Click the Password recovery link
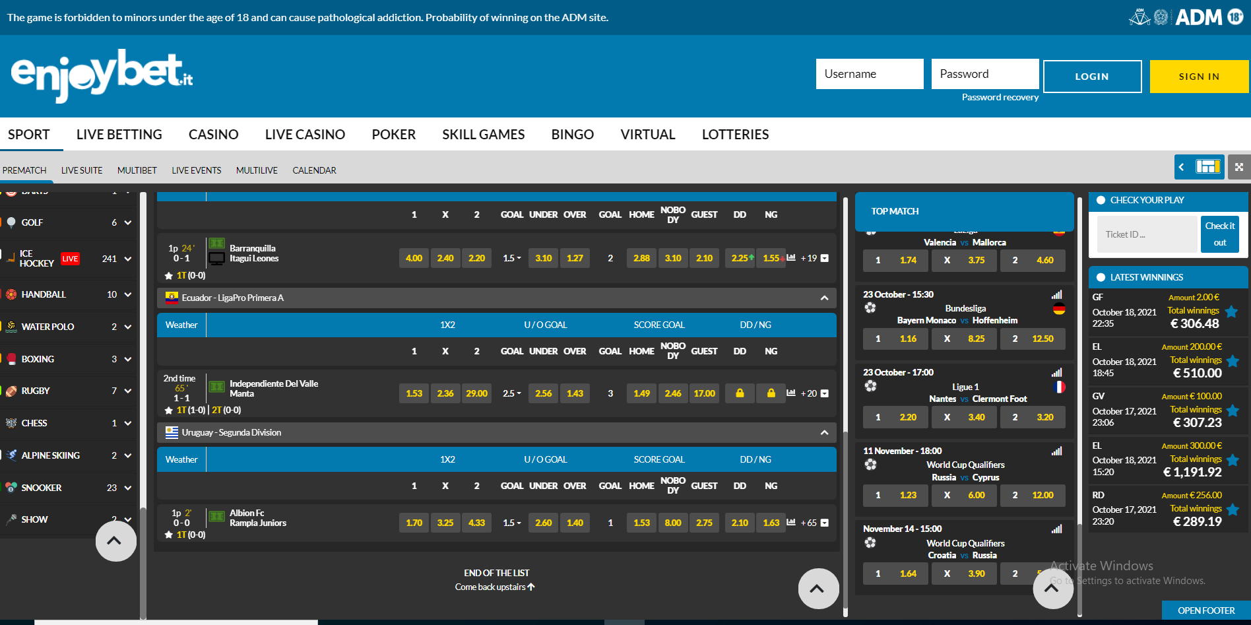Screen dimensions: 1251x625 point(999,97)
